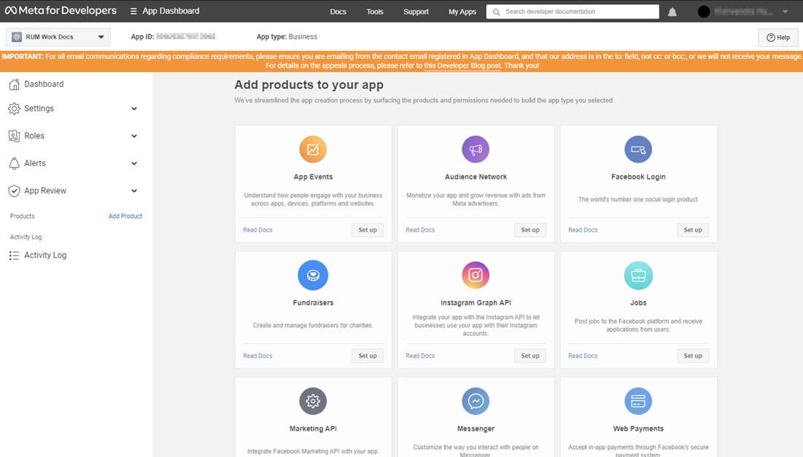Click the search magnifier icon
Viewport: 803px width, 457px height.
(496, 12)
